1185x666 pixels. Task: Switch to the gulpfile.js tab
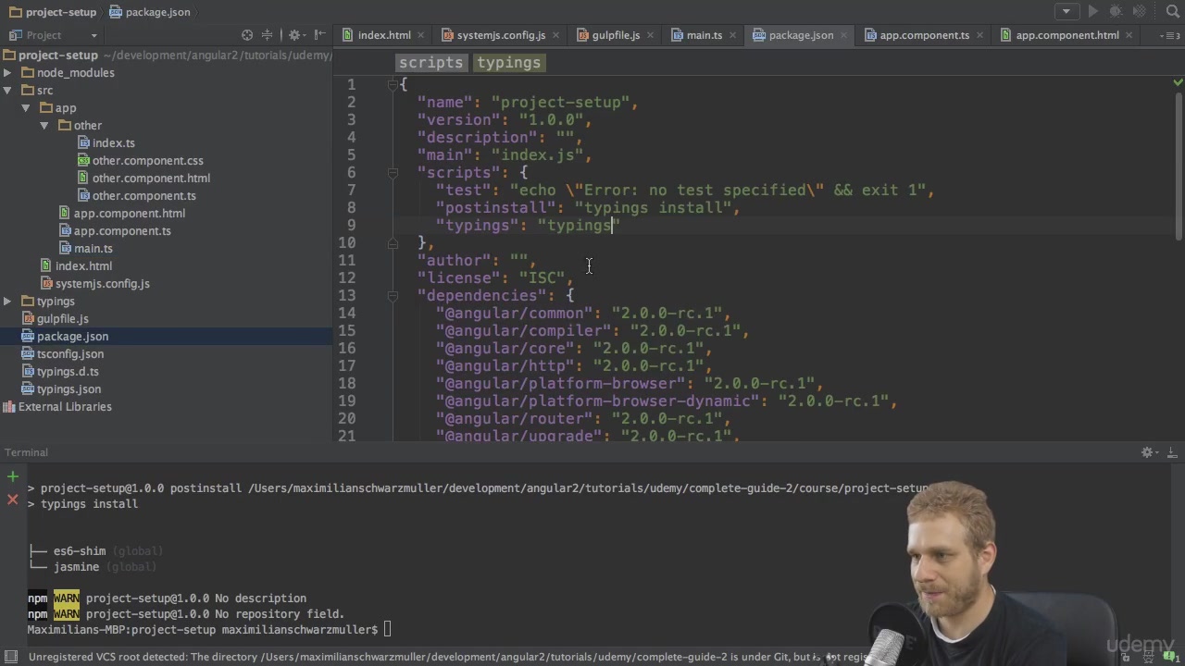point(616,35)
